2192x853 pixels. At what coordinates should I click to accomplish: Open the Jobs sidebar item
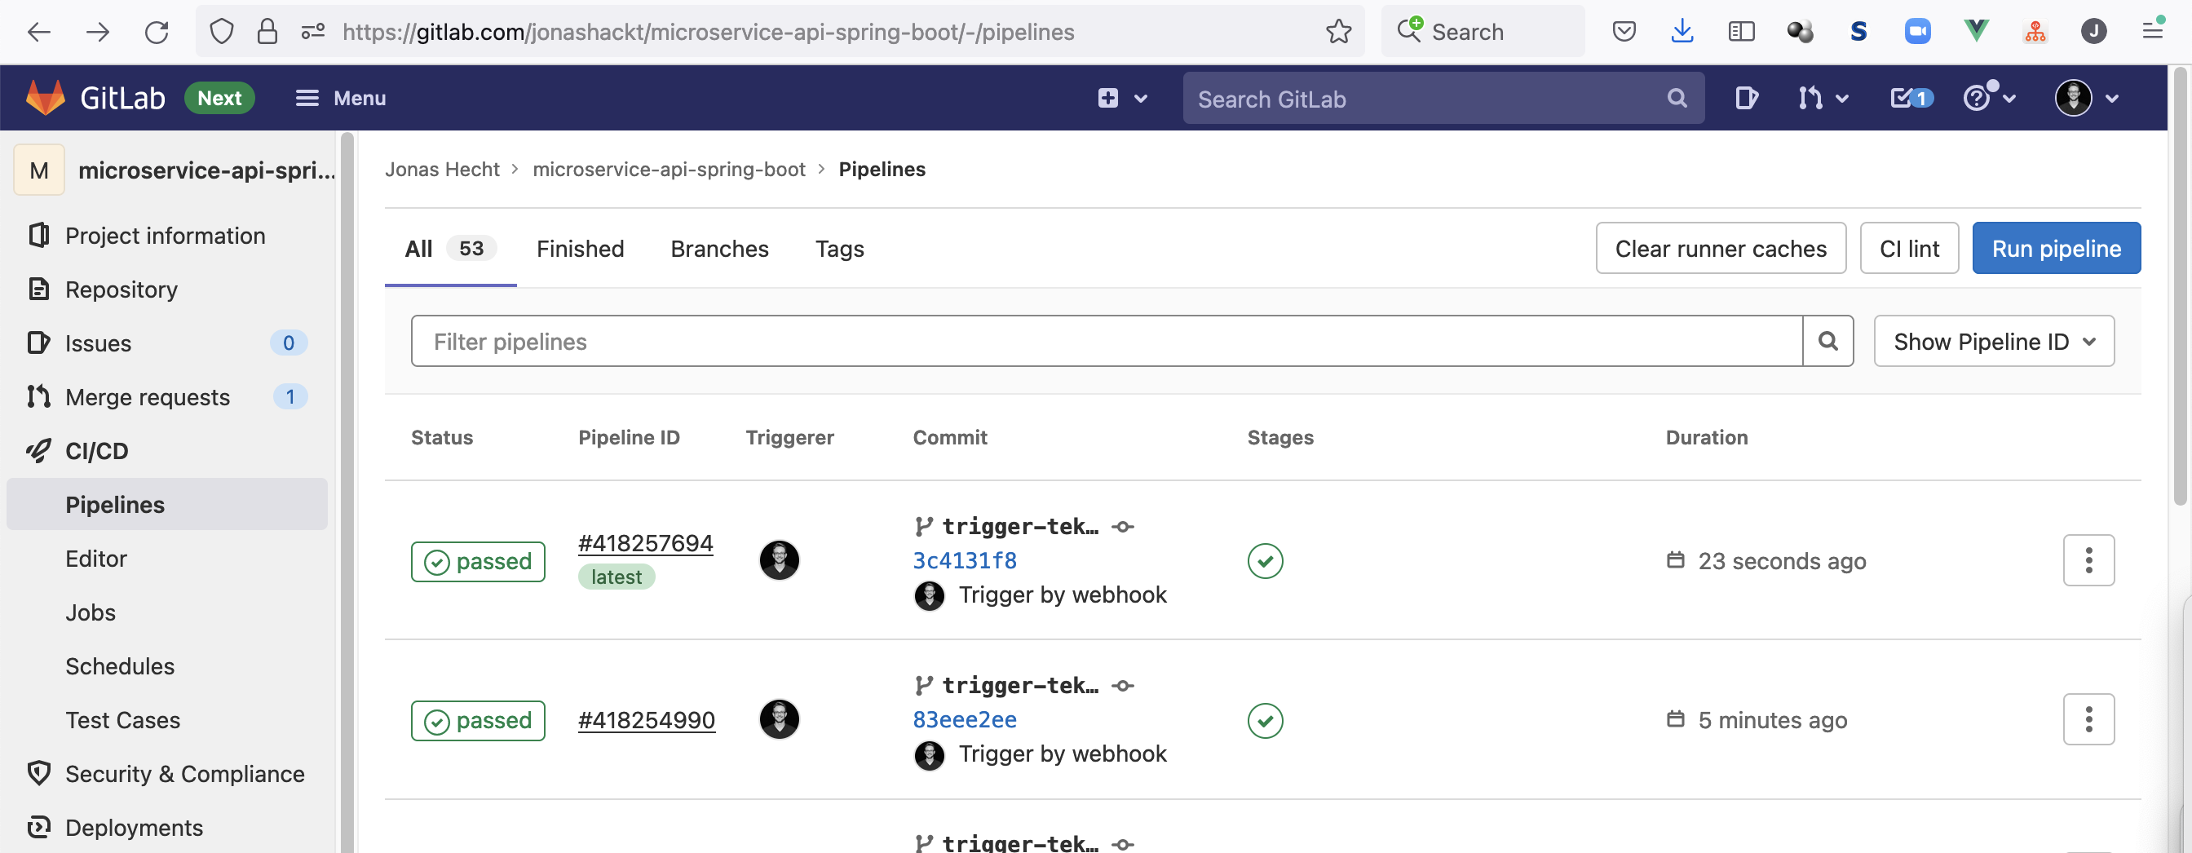click(91, 612)
